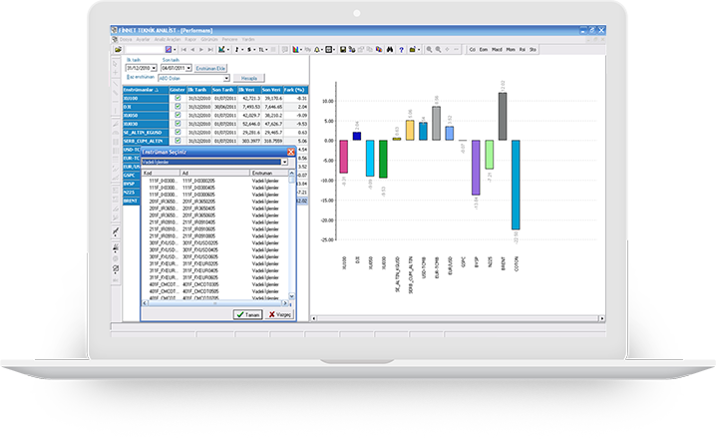Untick the Göster checkbox for XU100
The height and width of the screenshot is (439, 716).
click(x=178, y=98)
